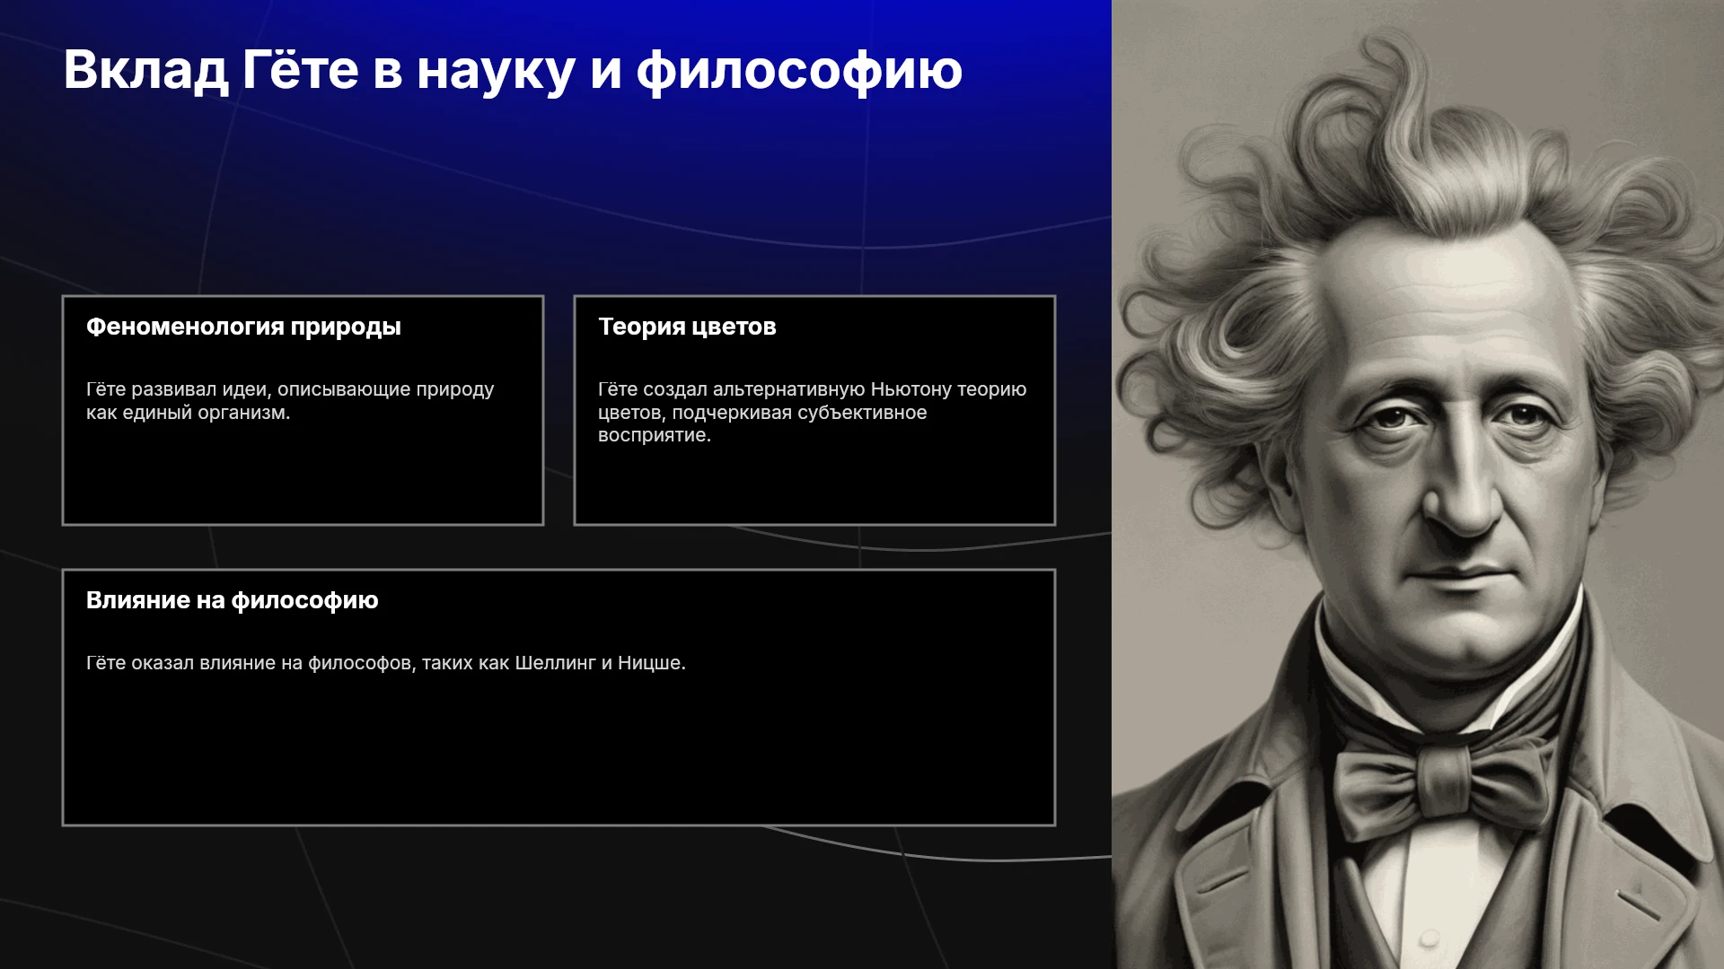Click the word 'восприятие' in the color theory card
The image size is (1724, 969).
(654, 436)
